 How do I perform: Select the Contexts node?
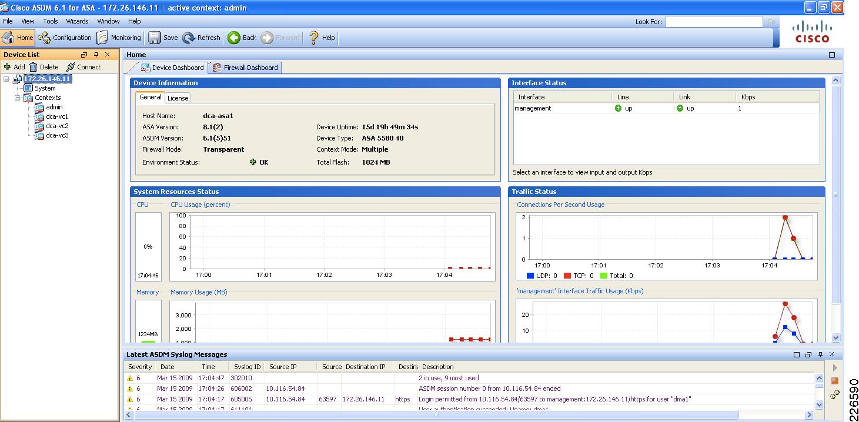(x=48, y=98)
